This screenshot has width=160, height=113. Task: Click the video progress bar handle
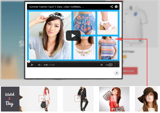click(29, 61)
